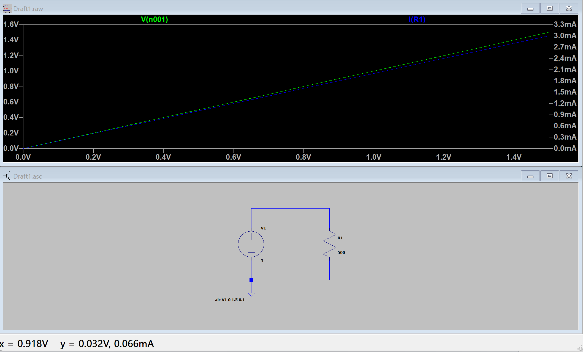Close the Draft1.raw waveform window
This screenshot has height=352, width=583.
click(569, 9)
